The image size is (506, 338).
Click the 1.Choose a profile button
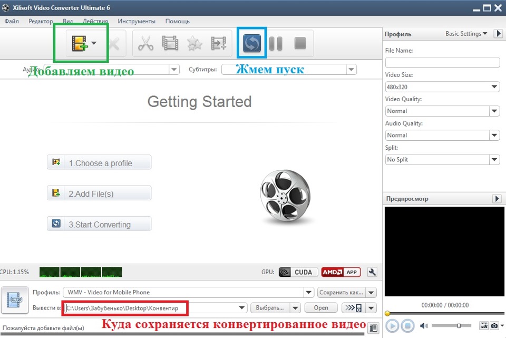99,162
